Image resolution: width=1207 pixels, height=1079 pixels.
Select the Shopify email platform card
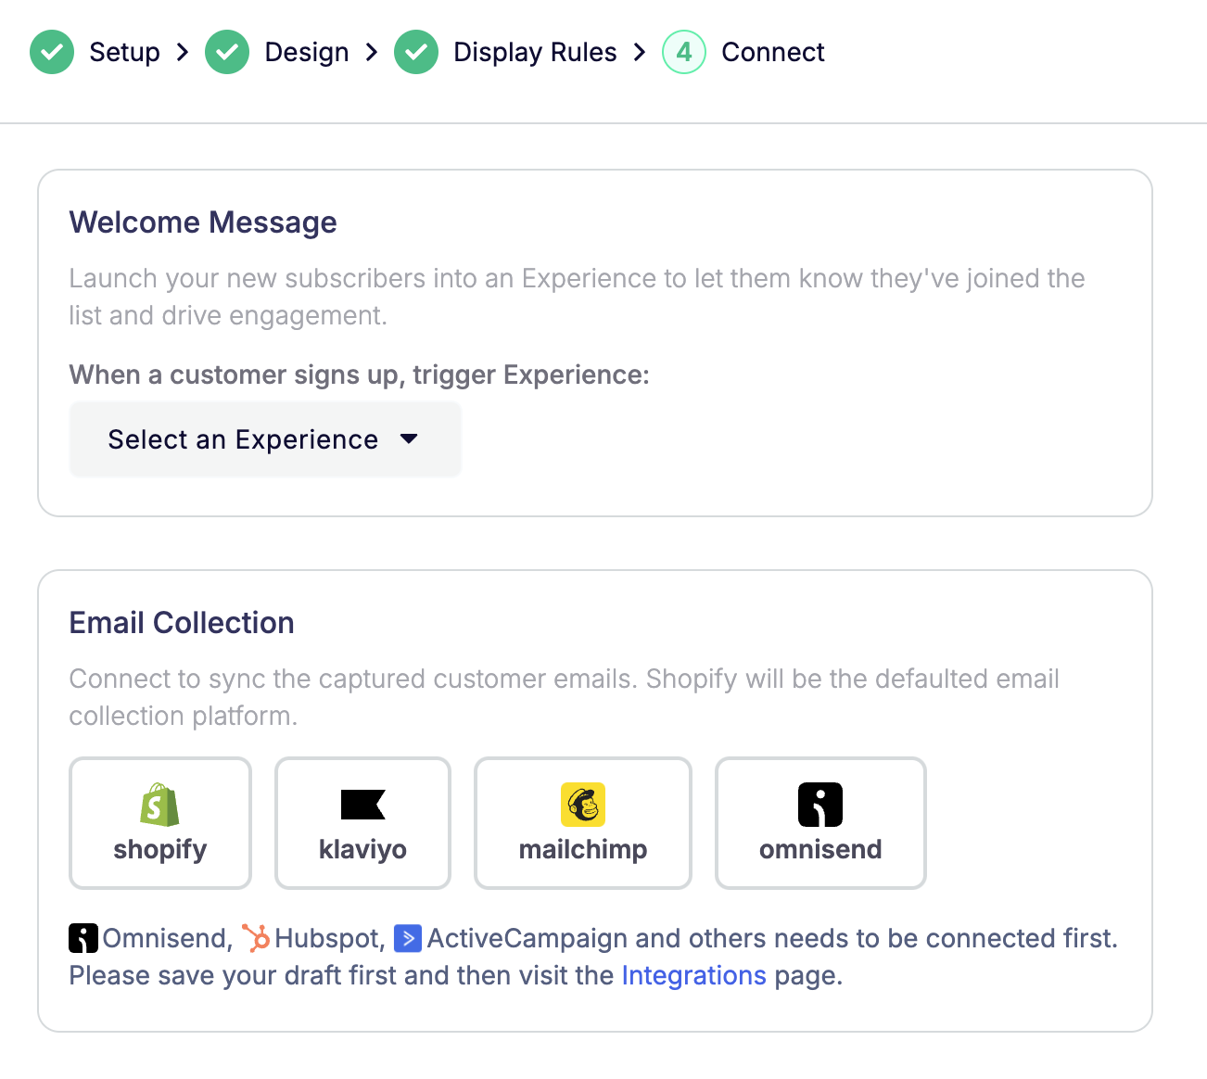coord(160,823)
